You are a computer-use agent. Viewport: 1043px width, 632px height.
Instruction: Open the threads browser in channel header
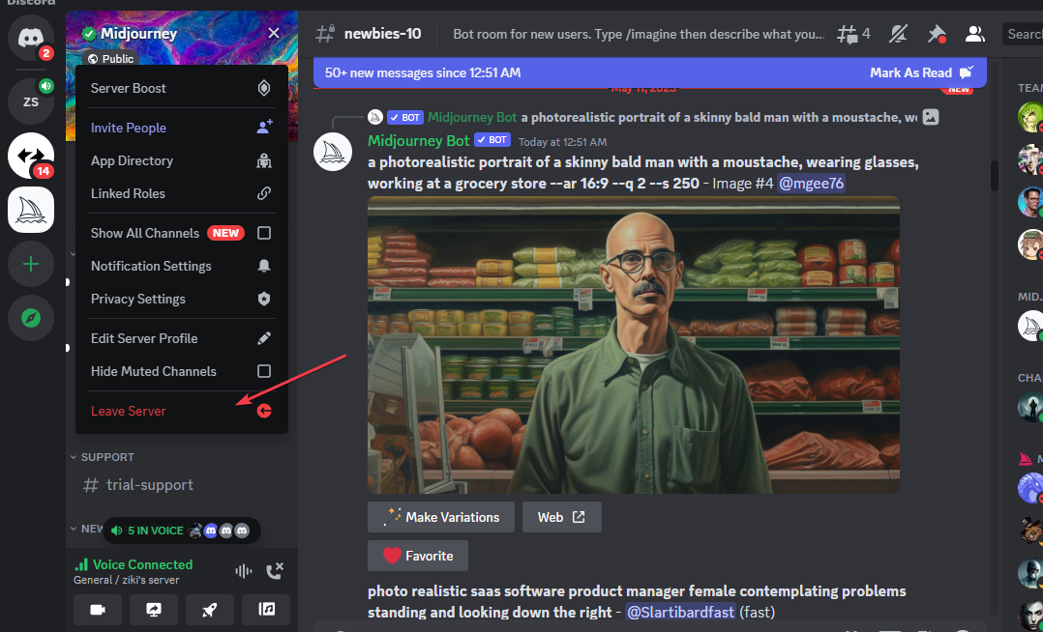(849, 33)
